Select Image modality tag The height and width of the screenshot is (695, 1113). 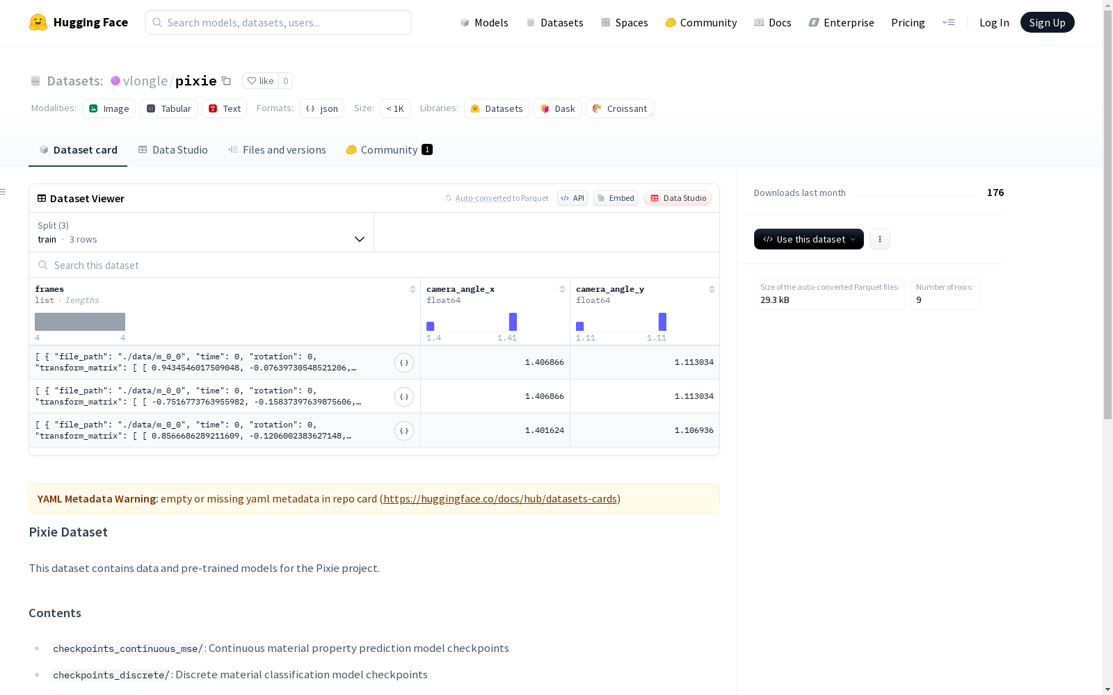[109, 108]
